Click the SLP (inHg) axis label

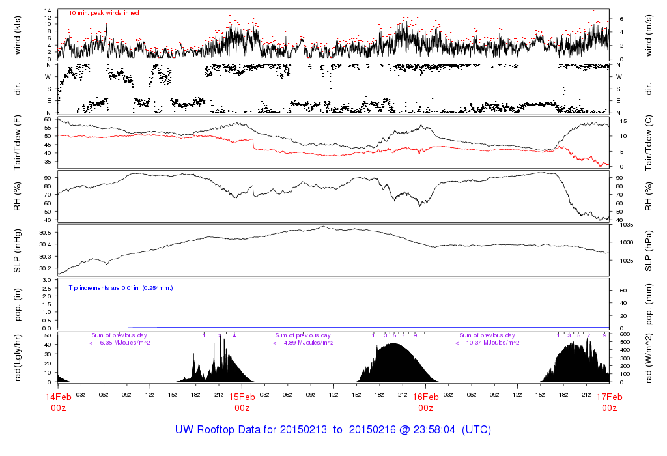18,251
